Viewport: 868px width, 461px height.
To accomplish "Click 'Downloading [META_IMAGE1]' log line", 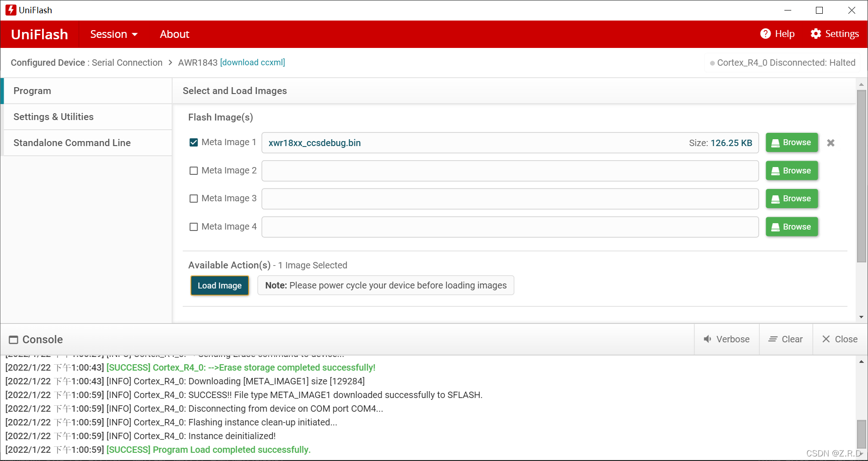I will 185,381.
